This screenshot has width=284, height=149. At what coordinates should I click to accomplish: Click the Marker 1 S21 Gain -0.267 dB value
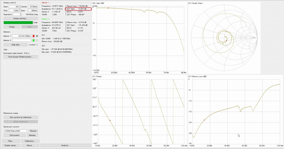[x=82, y=9]
